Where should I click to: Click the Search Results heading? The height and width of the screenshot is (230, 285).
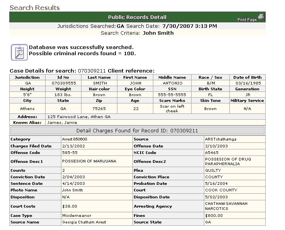(x=35, y=8)
